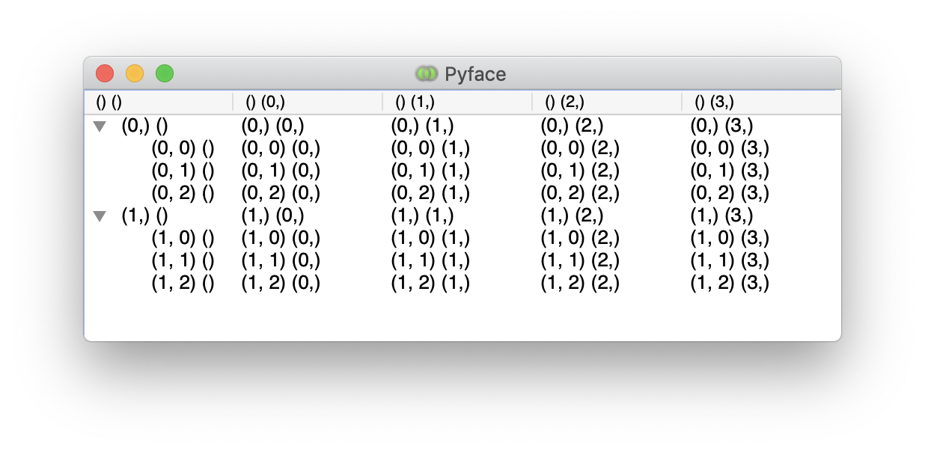The width and height of the screenshot is (925, 452).
Task: Click the () (3,) column header
Action: pos(760,102)
